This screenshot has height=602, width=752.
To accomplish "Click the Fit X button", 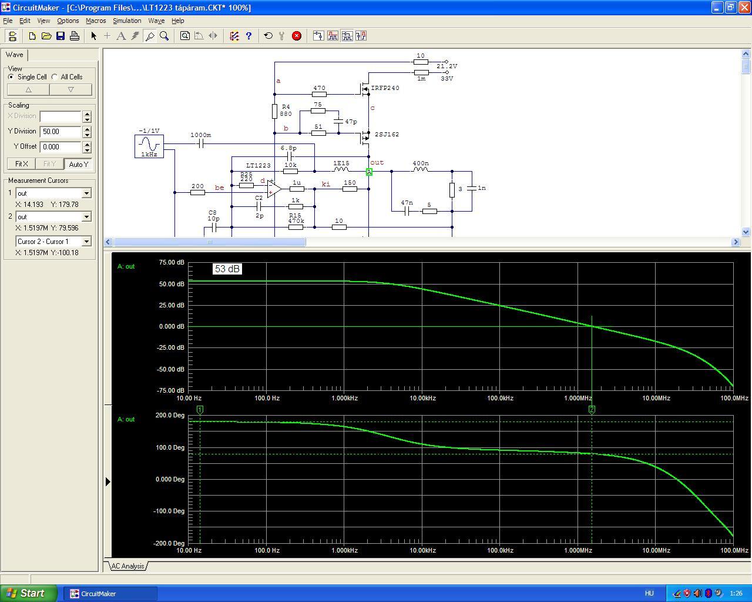I will [21, 164].
